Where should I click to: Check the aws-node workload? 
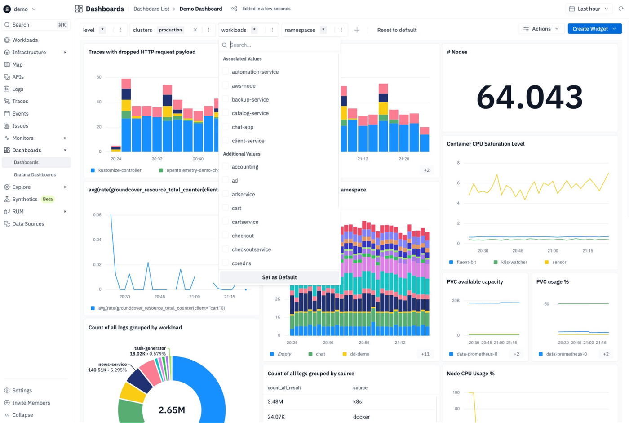226,85
